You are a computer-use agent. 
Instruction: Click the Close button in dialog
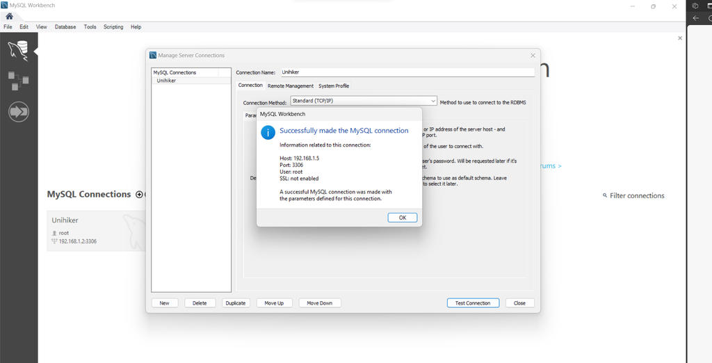(519, 303)
